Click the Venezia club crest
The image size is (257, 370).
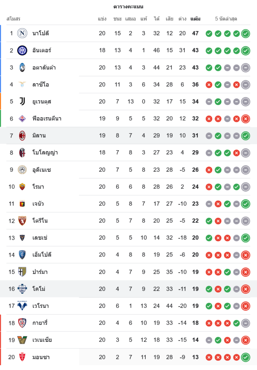(23, 340)
